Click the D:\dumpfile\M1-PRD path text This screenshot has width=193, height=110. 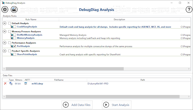[x=98, y=84]
